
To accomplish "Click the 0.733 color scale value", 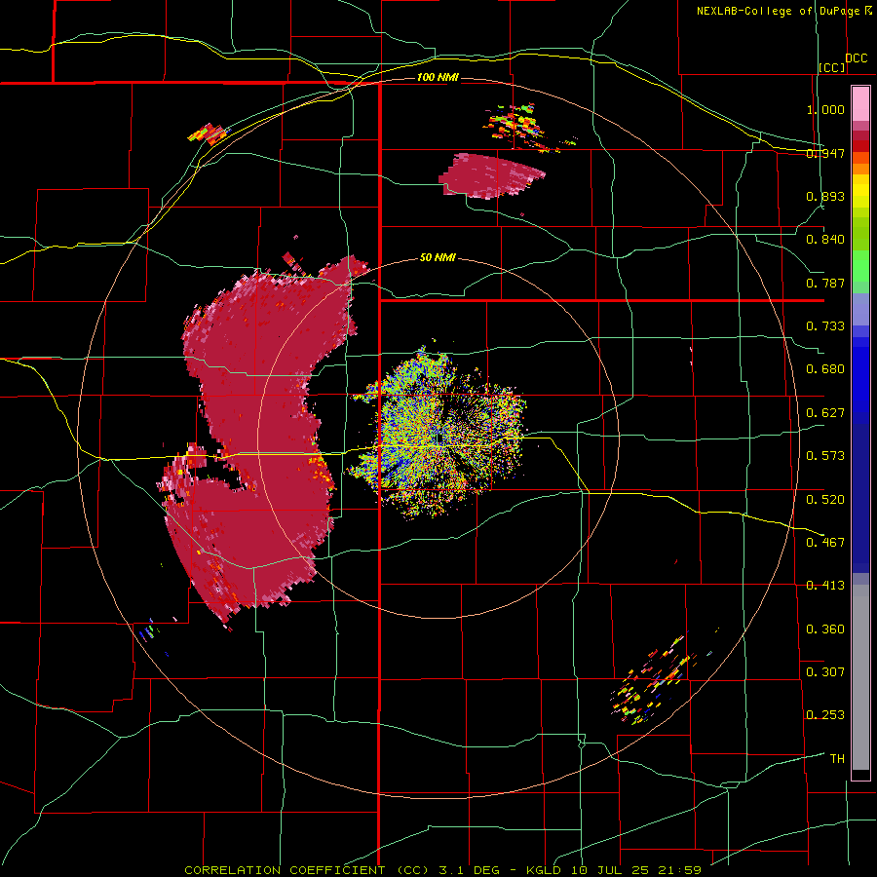I will (x=825, y=326).
